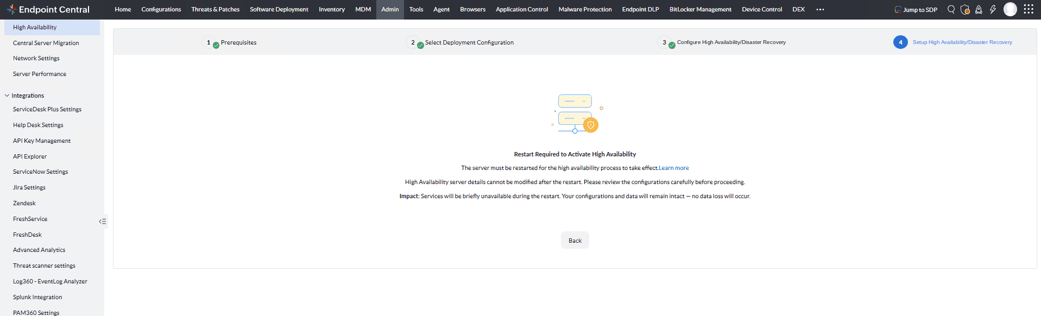Click the Back button

(575, 241)
